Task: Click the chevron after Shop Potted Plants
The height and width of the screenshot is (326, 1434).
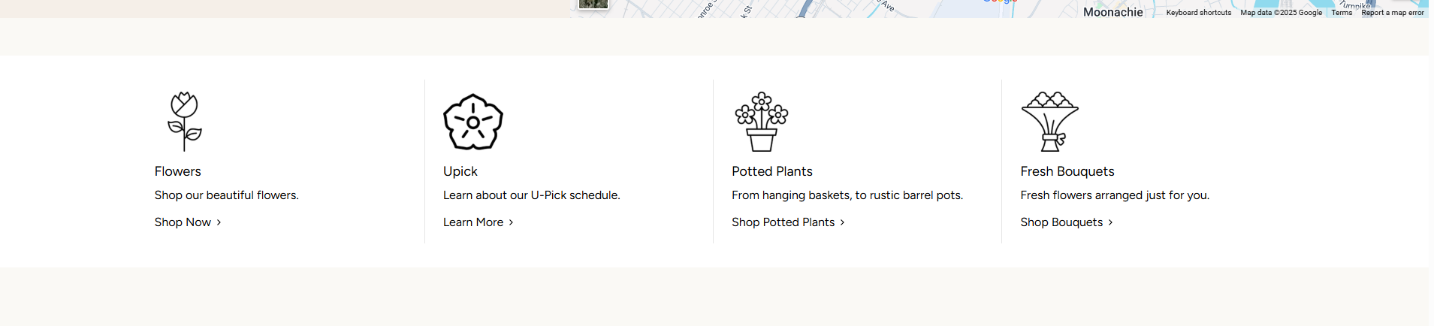Action: [842, 222]
